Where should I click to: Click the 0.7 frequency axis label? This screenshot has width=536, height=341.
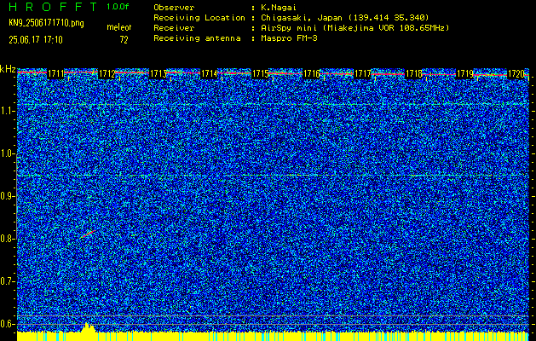coord(7,281)
